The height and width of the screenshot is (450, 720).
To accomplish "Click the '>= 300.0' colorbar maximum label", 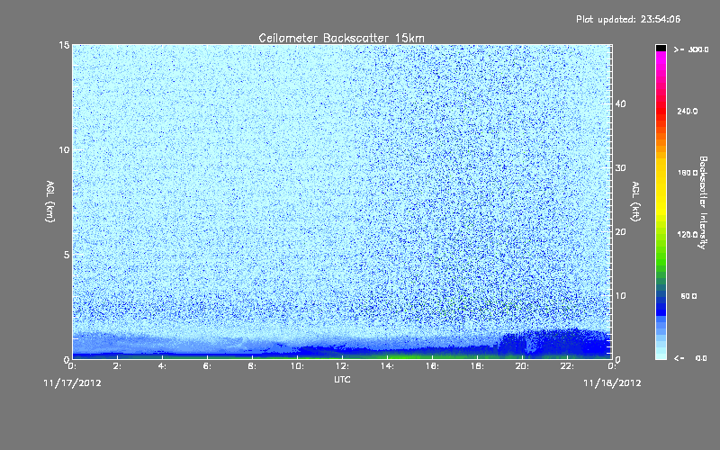I will coord(691,49).
